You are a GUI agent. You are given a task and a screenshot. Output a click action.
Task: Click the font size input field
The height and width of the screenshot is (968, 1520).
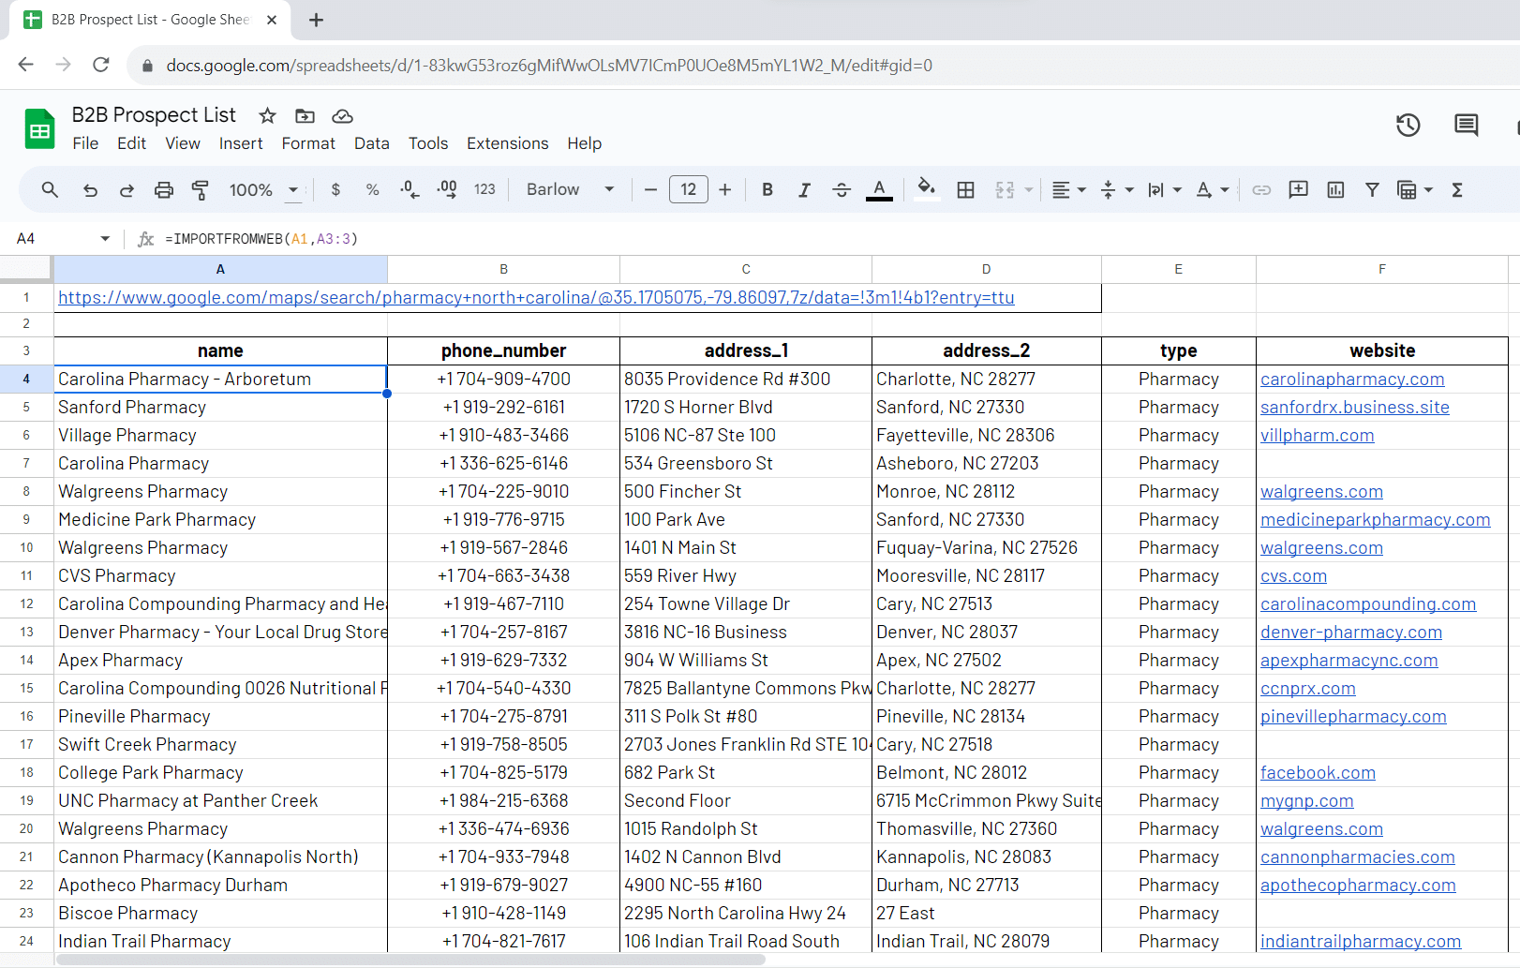point(688,190)
